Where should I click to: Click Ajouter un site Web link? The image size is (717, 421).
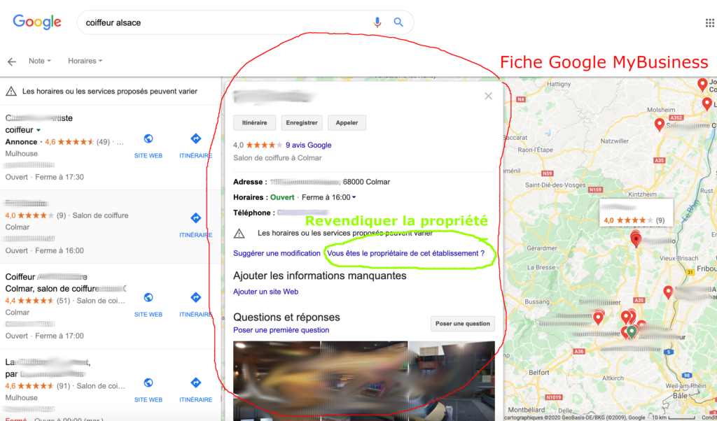click(x=265, y=292)
